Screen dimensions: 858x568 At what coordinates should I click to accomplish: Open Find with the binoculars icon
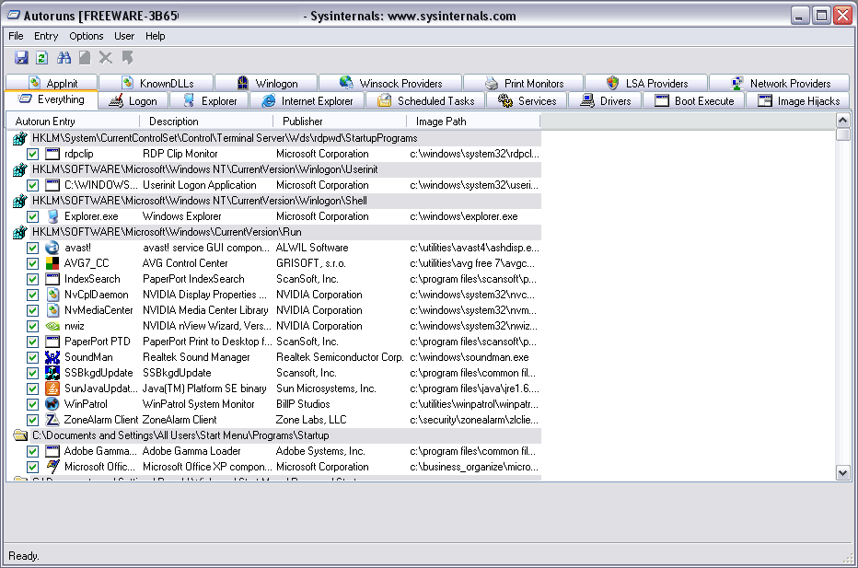[64, 58]
